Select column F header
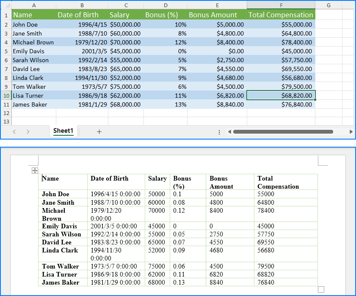This screenshot has height=296, width=356. 281,5
